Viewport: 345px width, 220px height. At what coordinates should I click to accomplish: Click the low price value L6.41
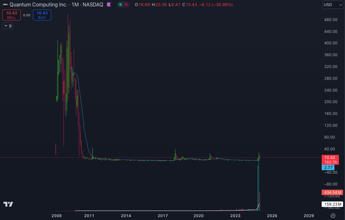(174, 4)
